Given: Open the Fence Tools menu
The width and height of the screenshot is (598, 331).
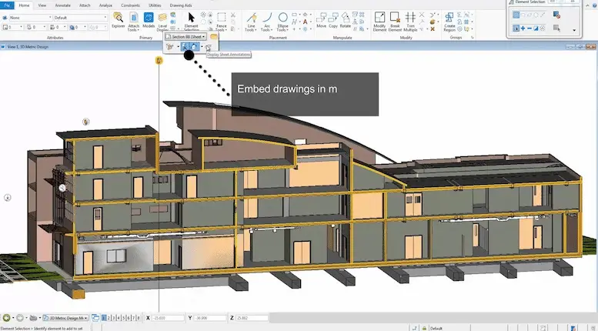Looking at the screenshot, I should click(221, 22).
